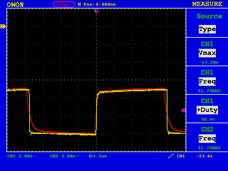Click the 51.75KHZ value under CH1 Freq

(209, 91)
